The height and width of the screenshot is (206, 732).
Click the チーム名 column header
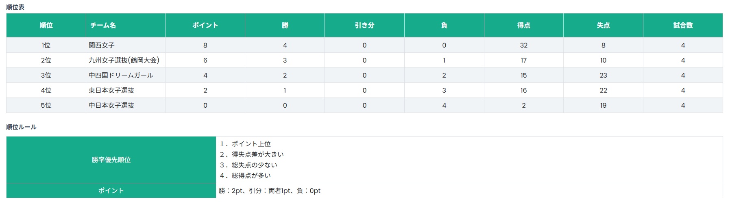tap(126, 25)
